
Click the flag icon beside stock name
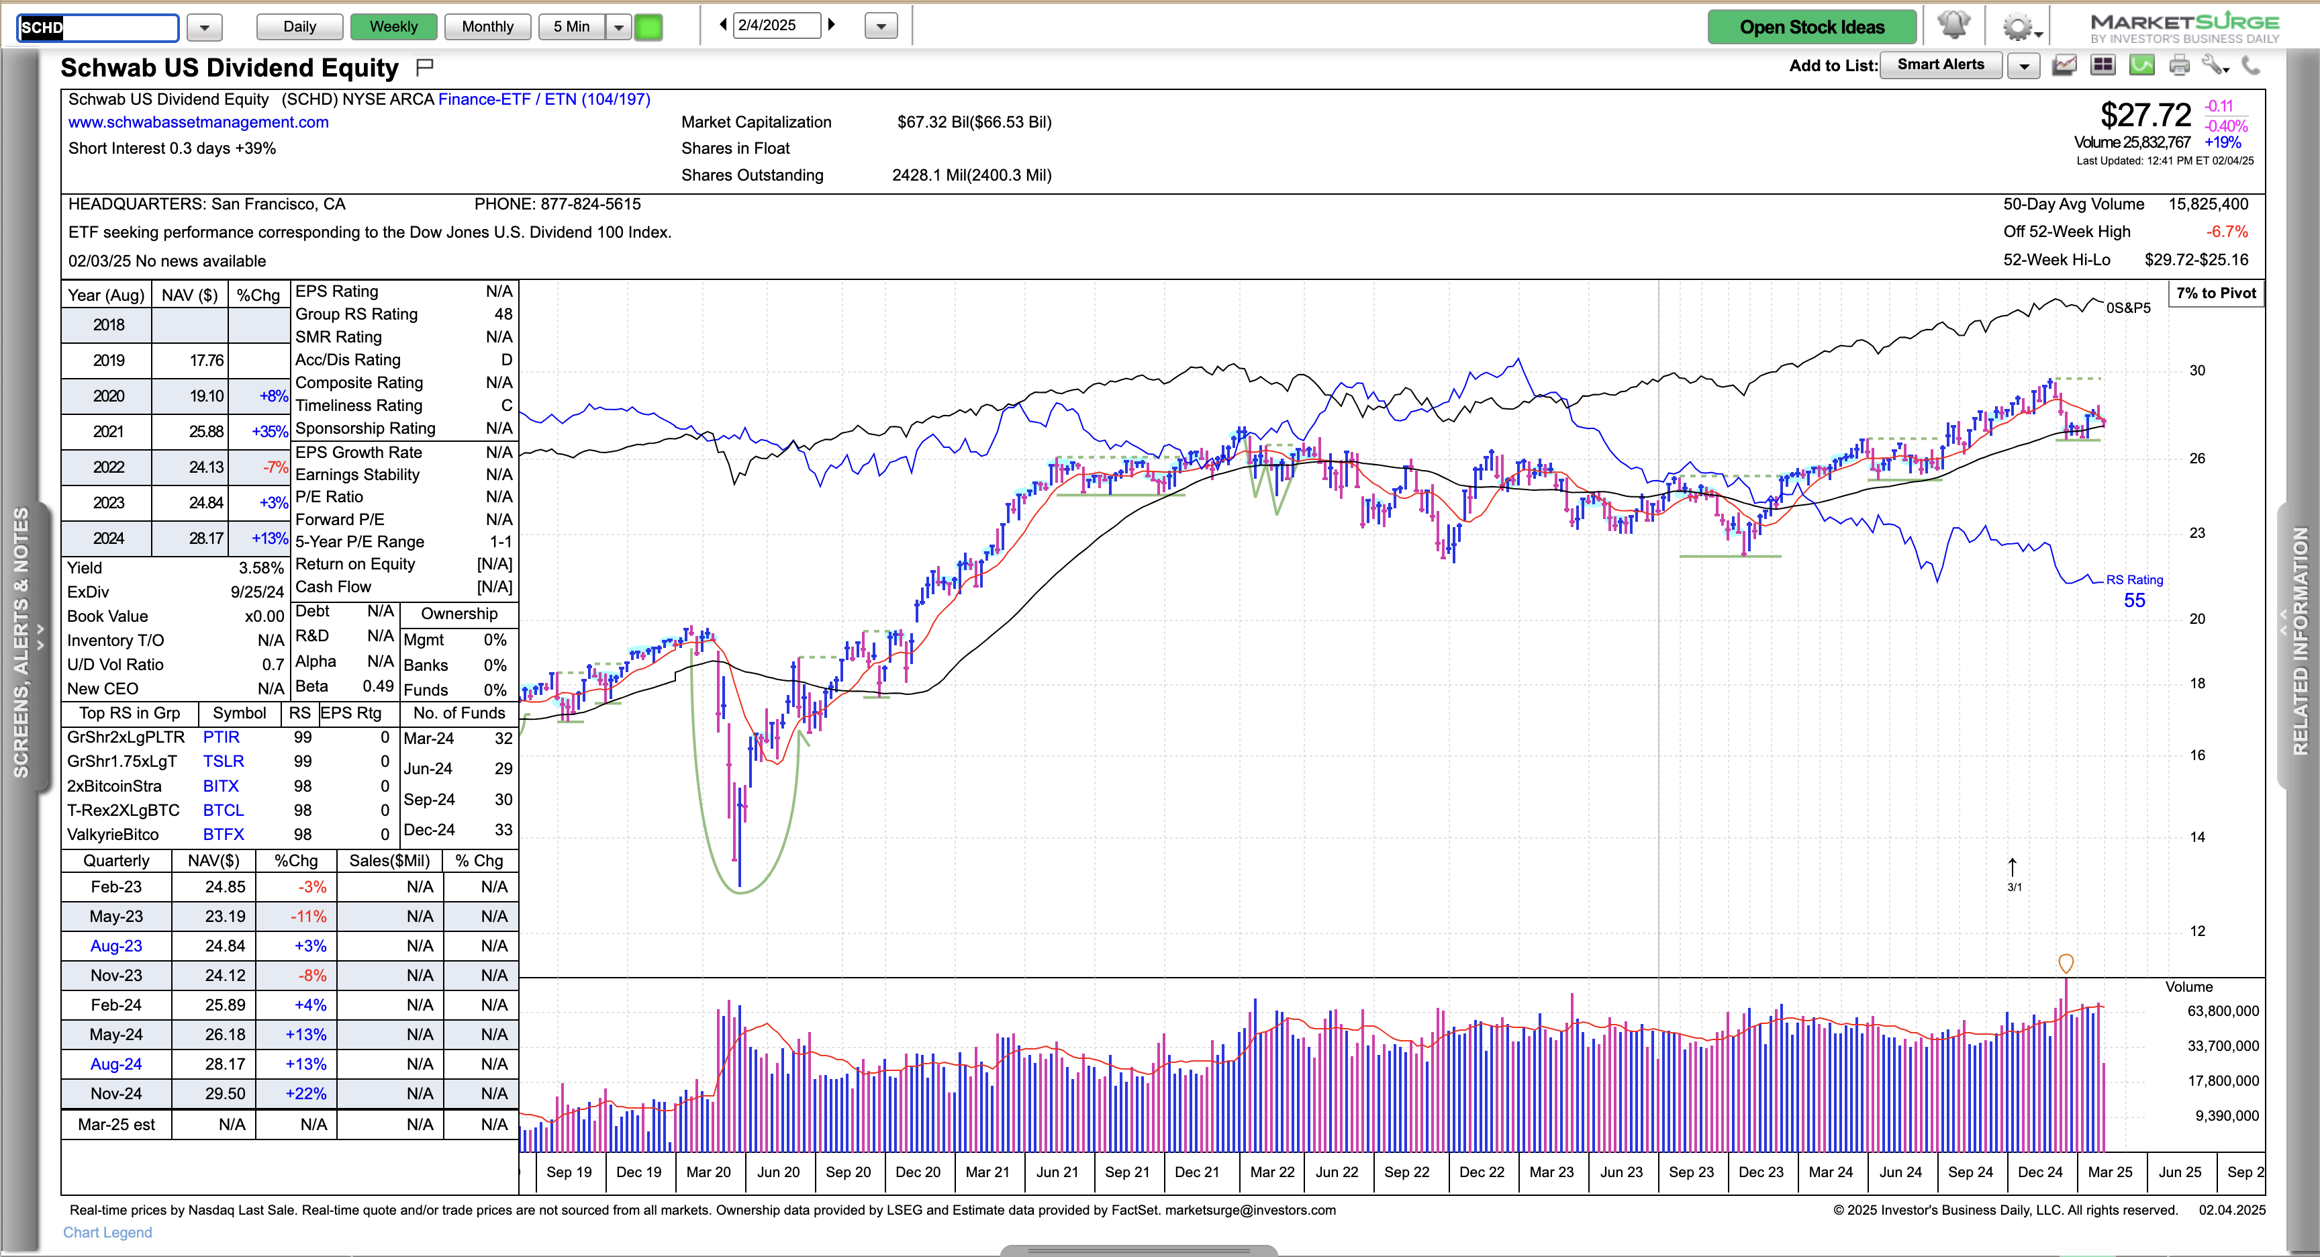point(425,66)
